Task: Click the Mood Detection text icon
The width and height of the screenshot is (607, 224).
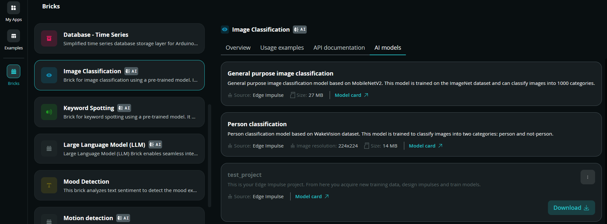Action: (x=49, y=185)
